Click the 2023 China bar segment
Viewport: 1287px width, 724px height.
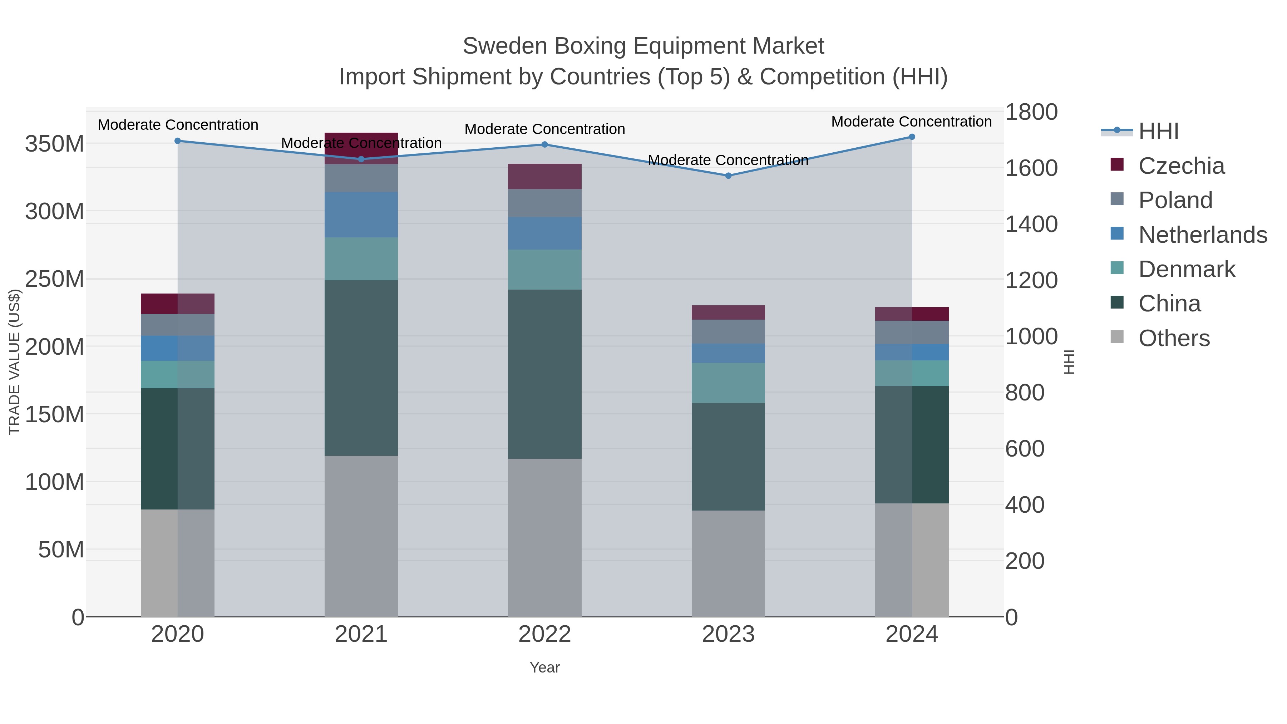click(x=728, y=457)
